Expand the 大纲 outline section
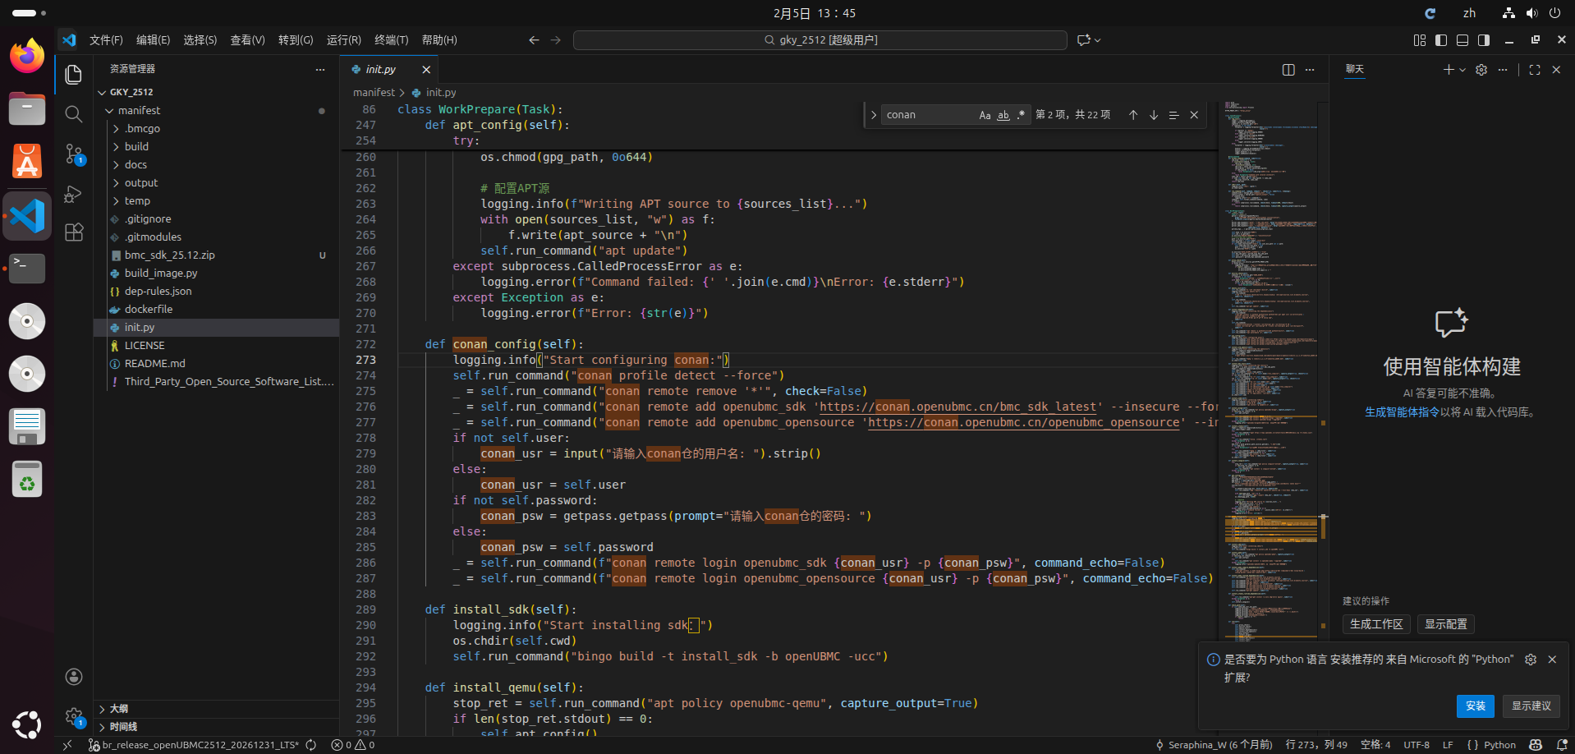 [x=119, y=709]
